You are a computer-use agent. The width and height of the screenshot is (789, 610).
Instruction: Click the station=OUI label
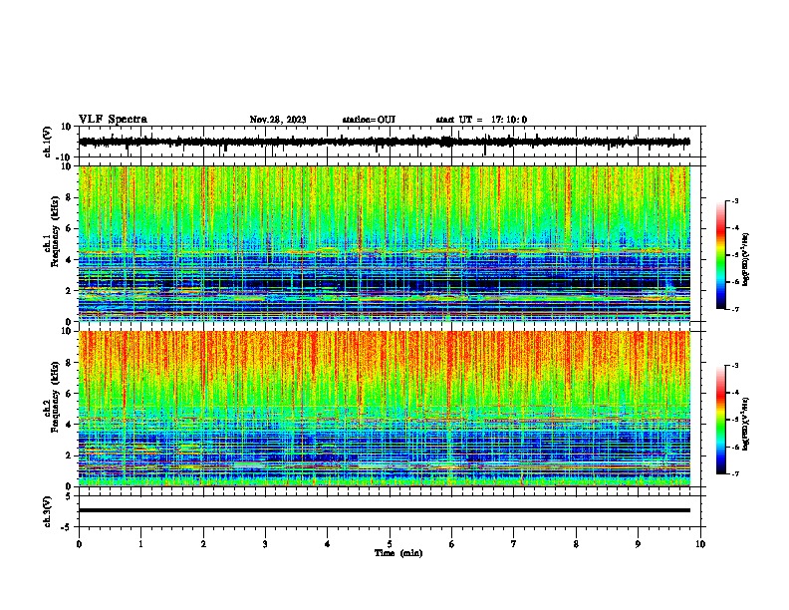pyautogui.click(x=369, y=120)
